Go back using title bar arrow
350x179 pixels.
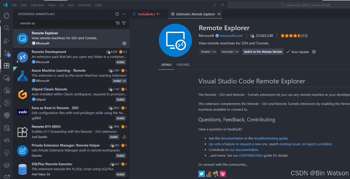(x=215, y=5)
